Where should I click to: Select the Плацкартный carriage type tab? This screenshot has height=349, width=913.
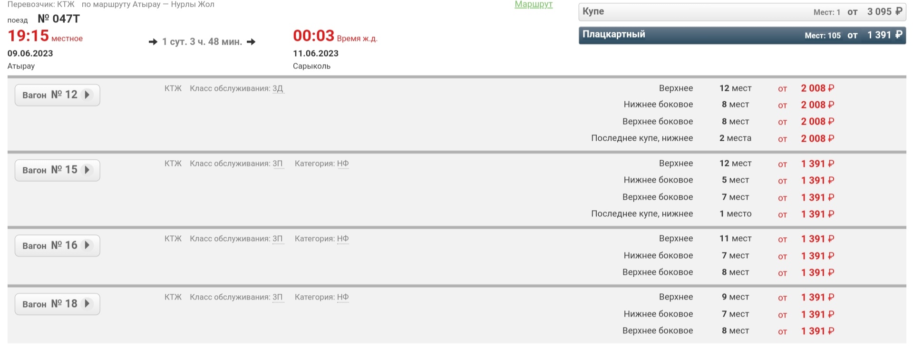742,35
